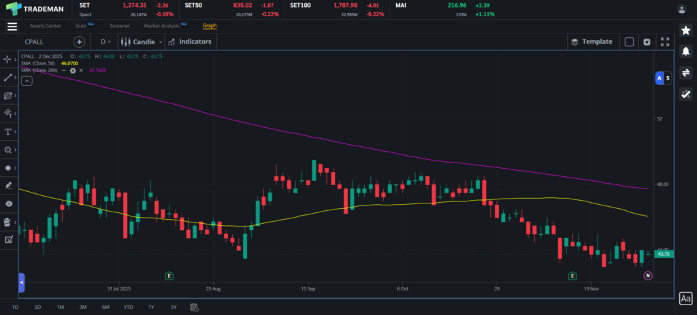Select the crosshair cursor tool

tap(7, 59)
